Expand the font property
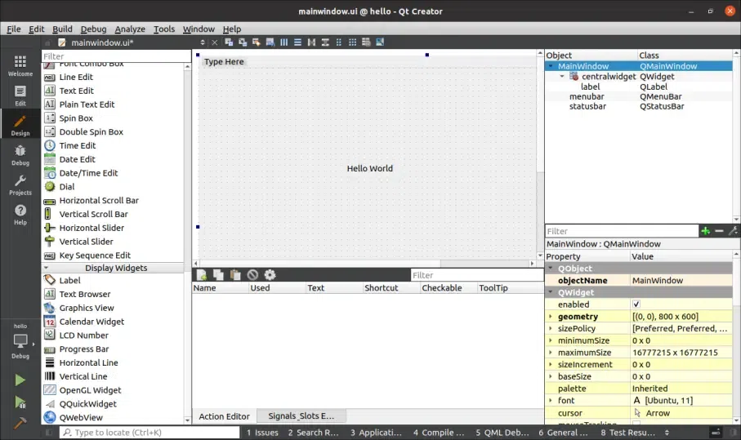Screen dimensions: 741x440 click(551, 400)
